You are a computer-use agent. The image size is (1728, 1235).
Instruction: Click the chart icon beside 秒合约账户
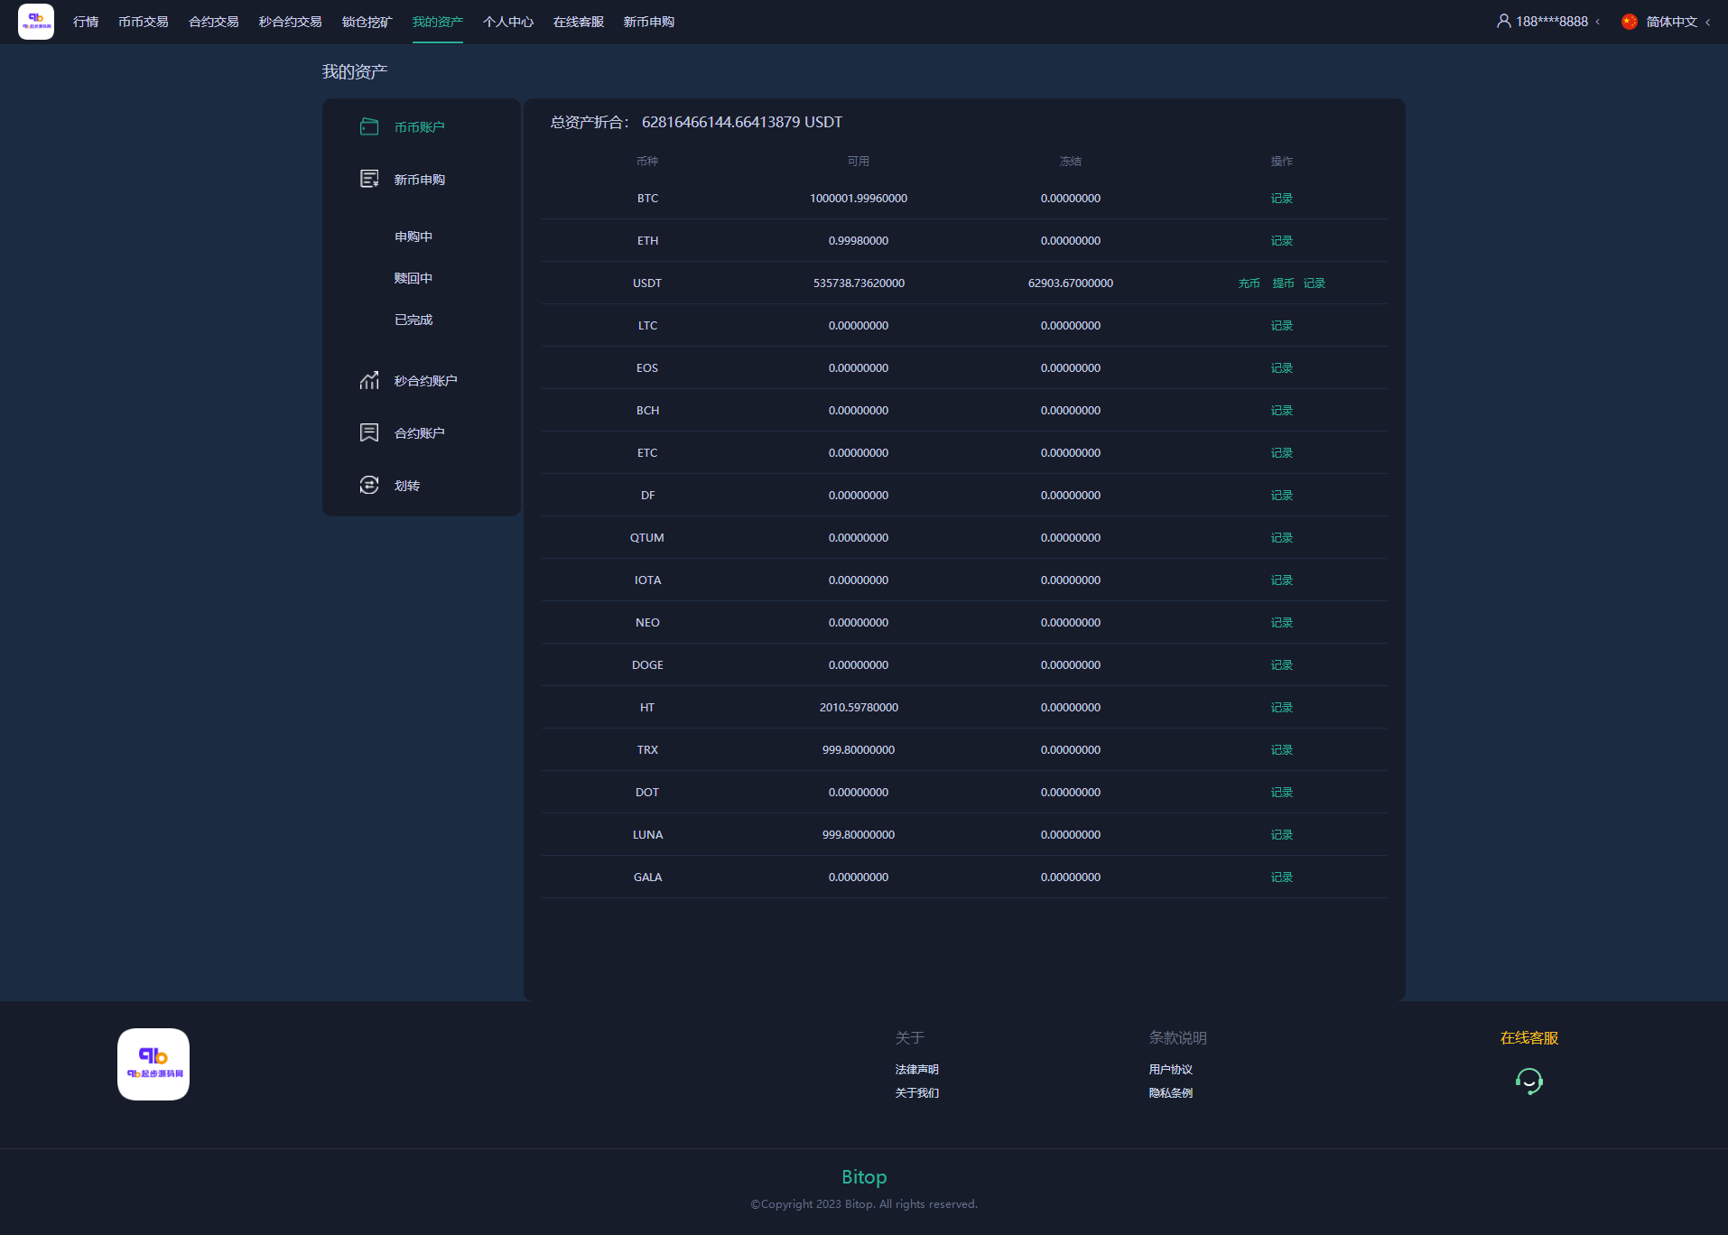pyautogui.click(x=369, y=380)
